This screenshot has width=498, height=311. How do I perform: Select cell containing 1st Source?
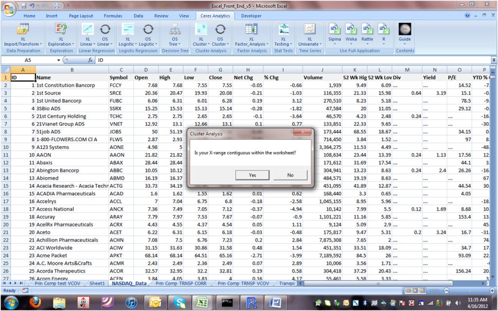(72, 93)
